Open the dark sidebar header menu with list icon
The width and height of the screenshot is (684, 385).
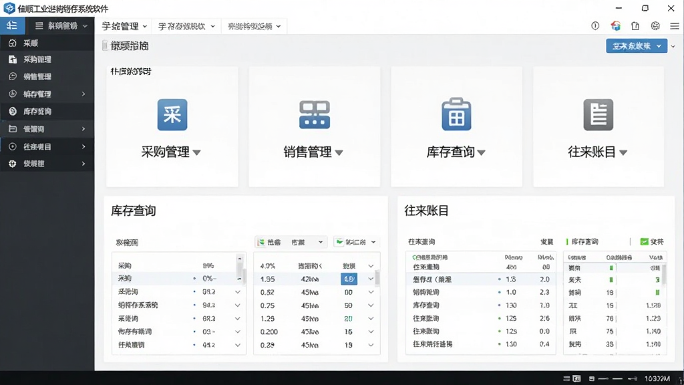(x=61, y=26)
